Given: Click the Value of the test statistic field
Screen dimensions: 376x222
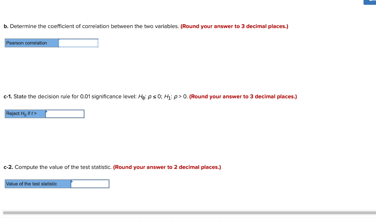Looking at the screenshot, I should (x=90, y=183).
